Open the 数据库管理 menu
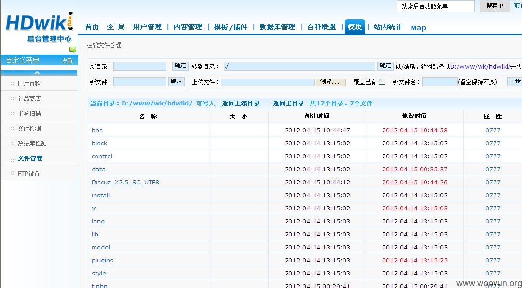The height and width of the screenshot is (288, 522). (x=277, y=27)
